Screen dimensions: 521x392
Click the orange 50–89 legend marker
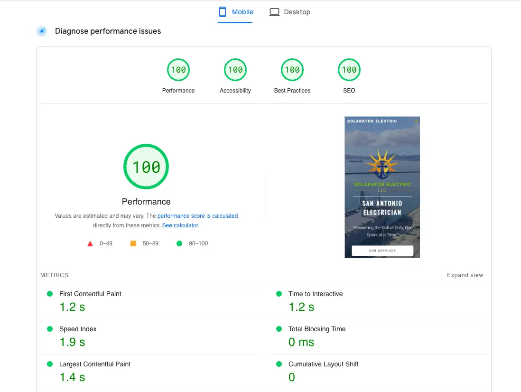click(133, 243)
